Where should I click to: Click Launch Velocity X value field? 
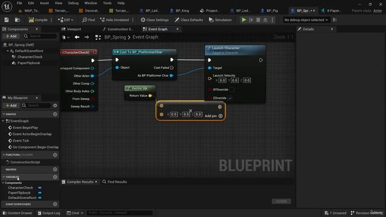point(222,80)
